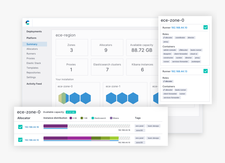Viewport: 225px width, 163px height.
Task: Click the allocator role tag under Runner 192.168.44.13
Action: point(168,81)
